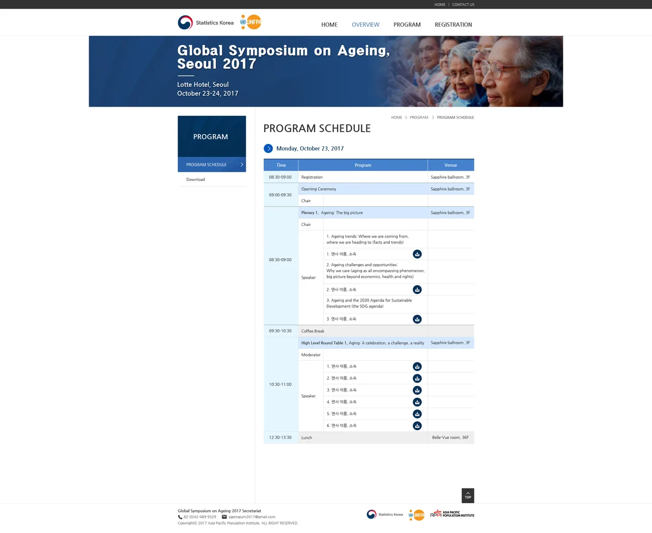Click the CONTACT US link

463,4
